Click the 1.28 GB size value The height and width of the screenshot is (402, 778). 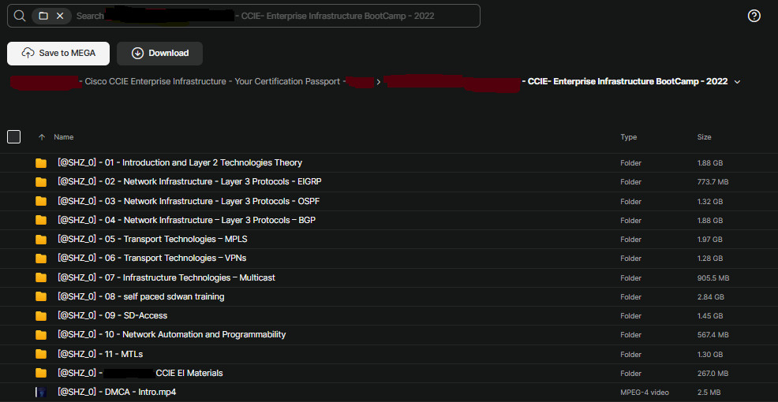point(709,259)
